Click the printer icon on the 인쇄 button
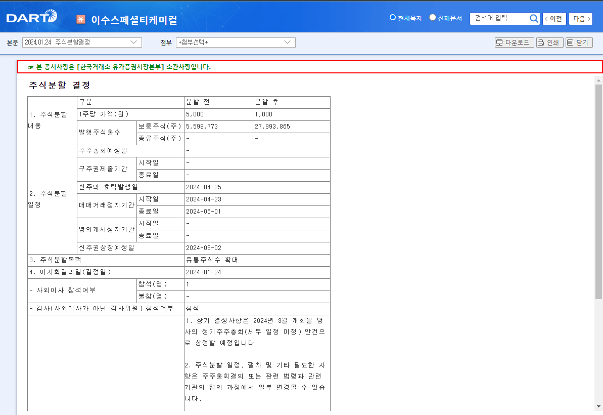This screenshot has height=415, width=603. 542,43
